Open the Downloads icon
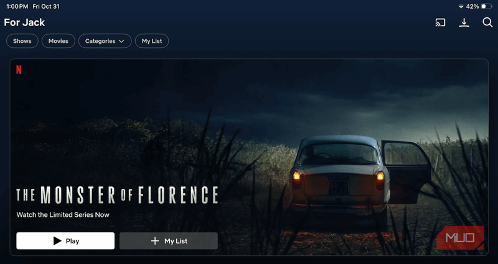Image resolution: width=498 pixels, height=264 pixels. coord(464,22)
